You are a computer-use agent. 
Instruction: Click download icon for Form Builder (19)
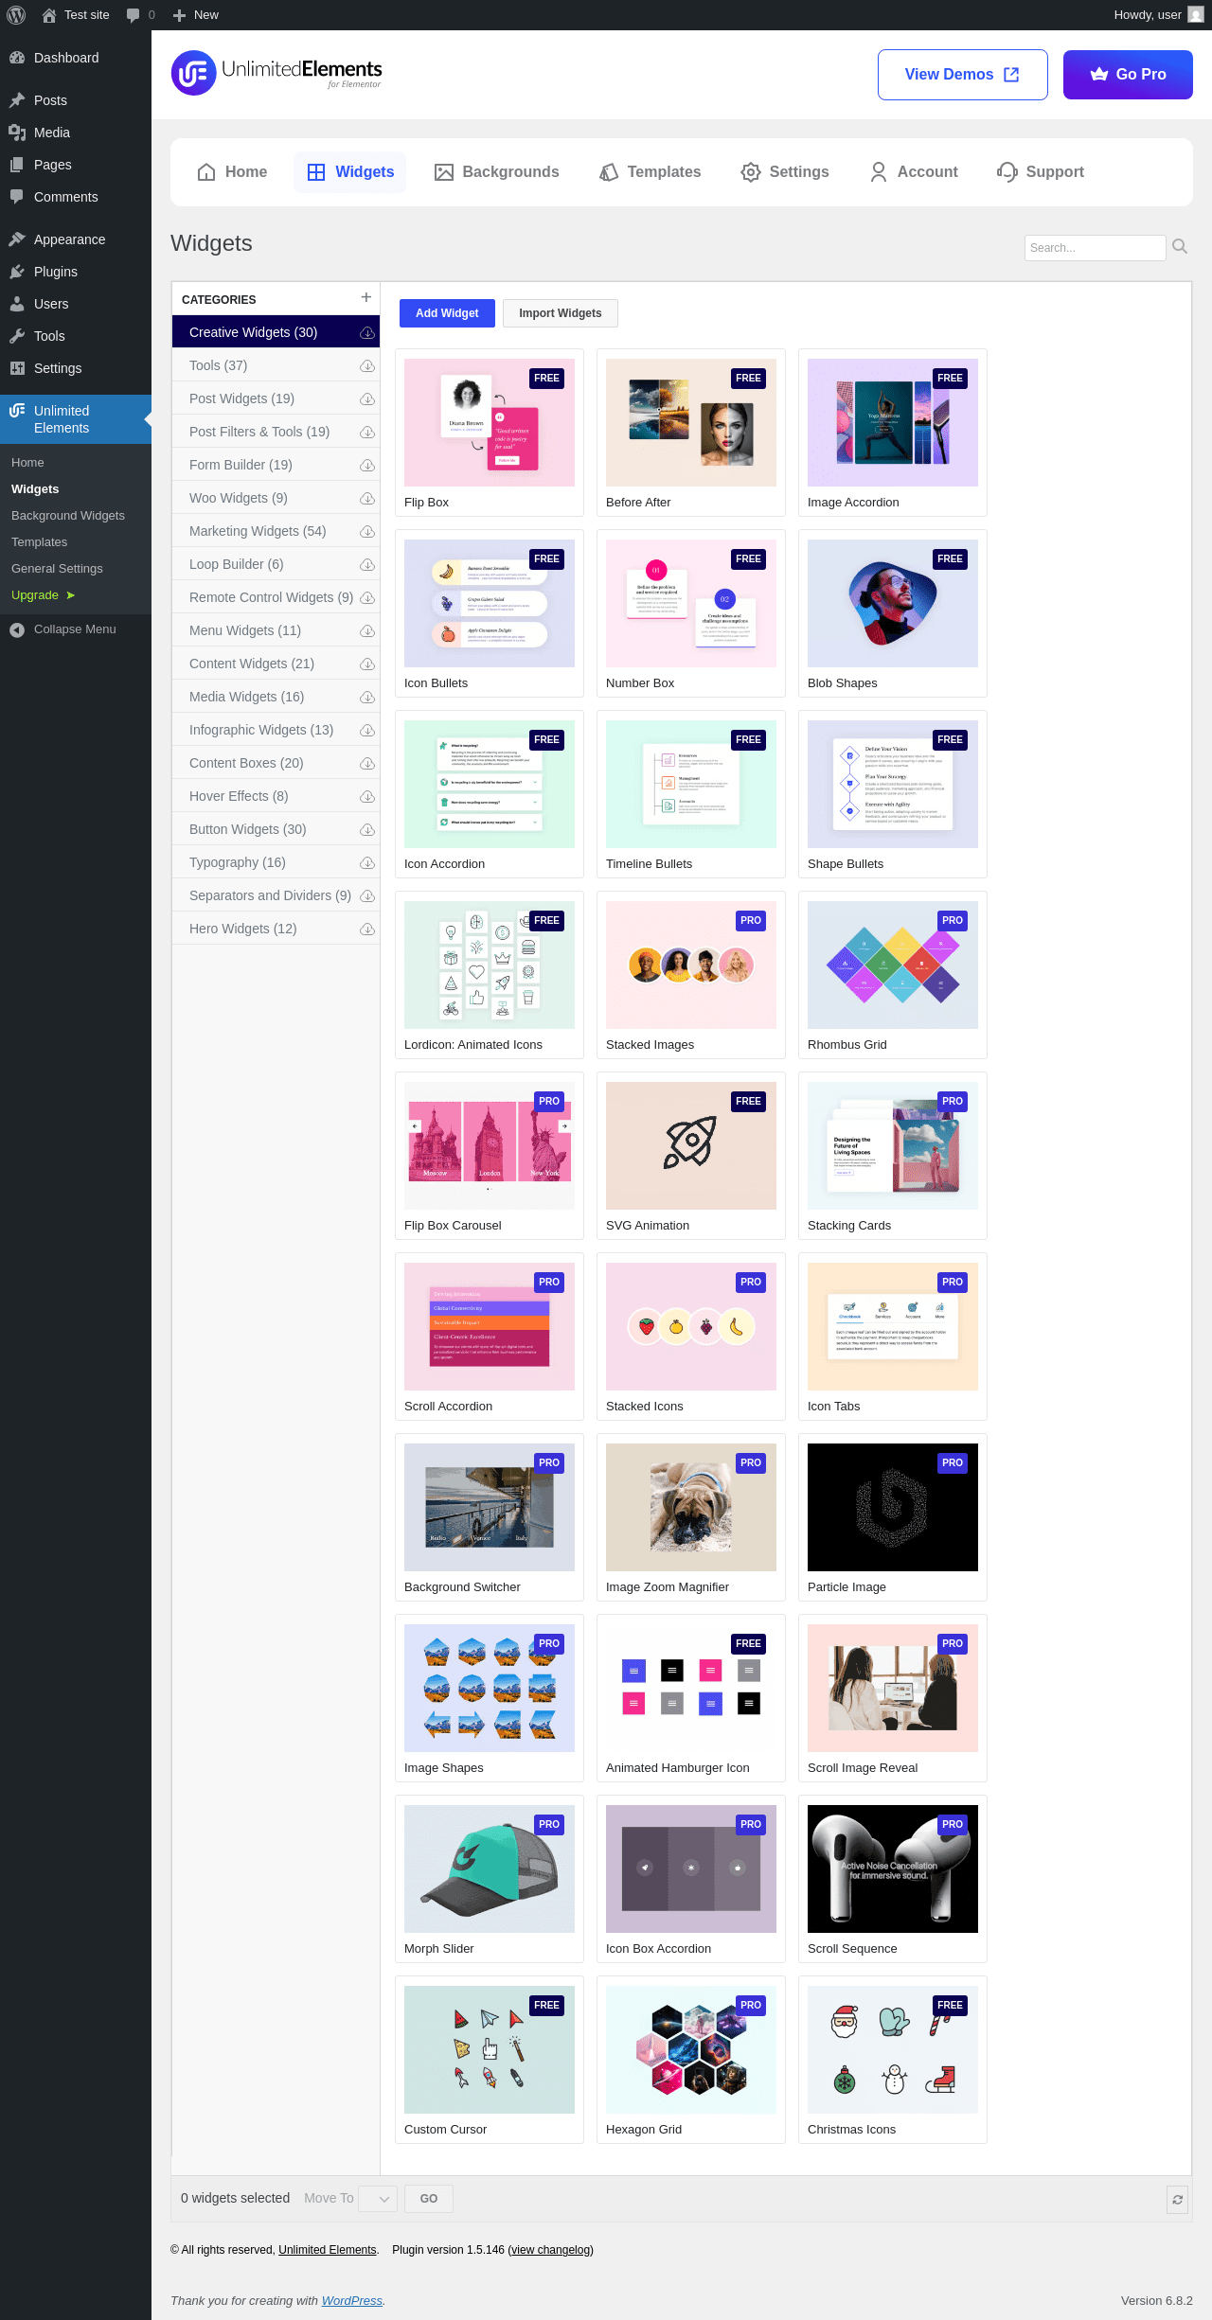[x=367, y=466]
